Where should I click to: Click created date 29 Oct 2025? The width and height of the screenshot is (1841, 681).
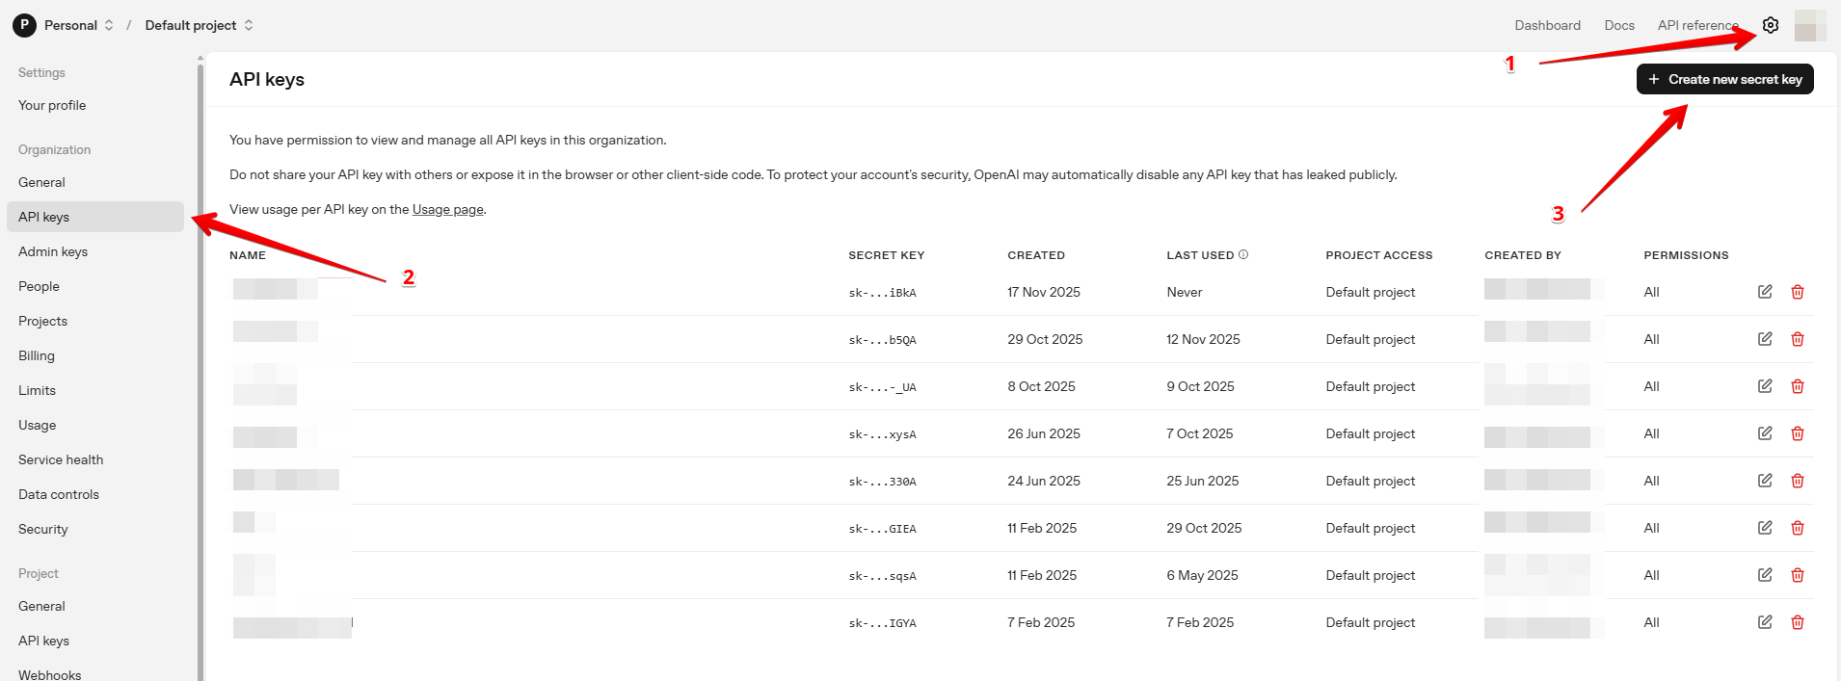coord(1045,339)
